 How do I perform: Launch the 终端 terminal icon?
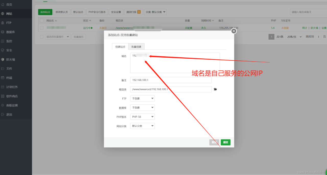pos(3,78)
